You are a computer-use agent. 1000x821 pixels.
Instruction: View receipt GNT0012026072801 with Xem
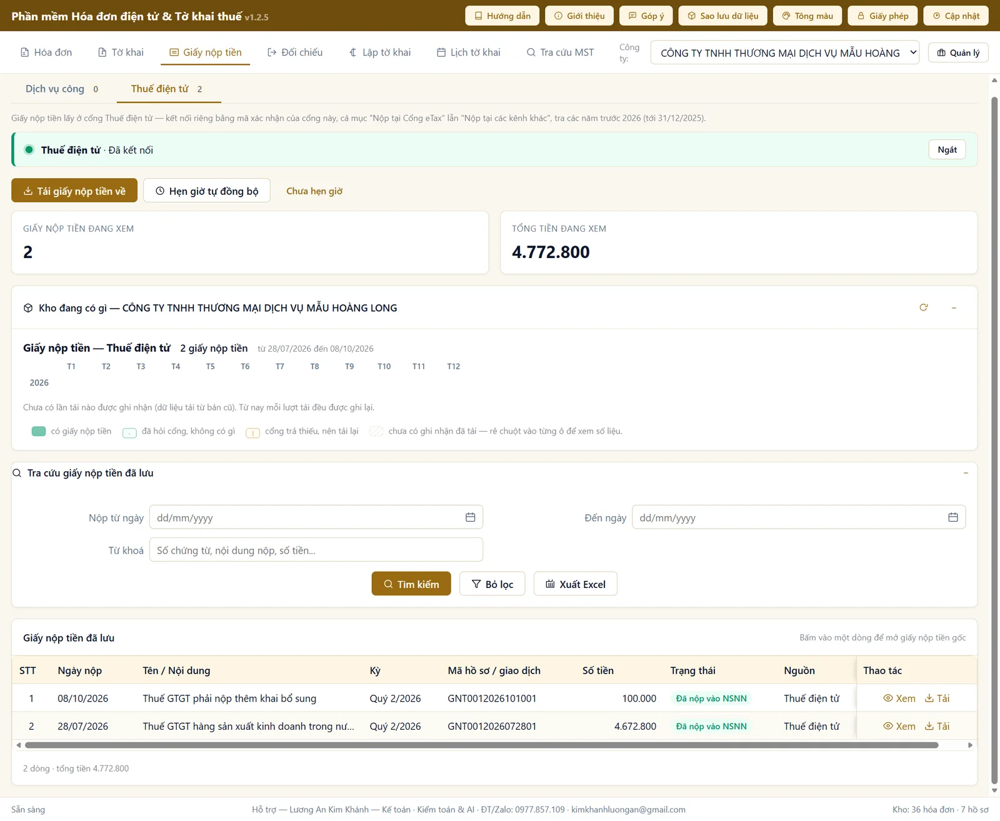click(x=899, y=726)
